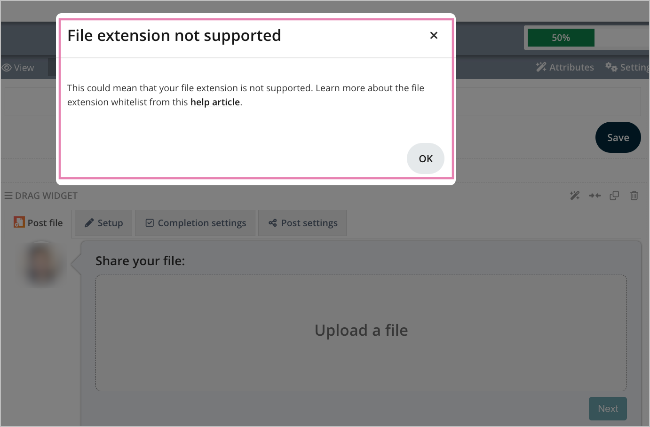Open the help article link
650x427 pixels.
click(x=215, y=102)
